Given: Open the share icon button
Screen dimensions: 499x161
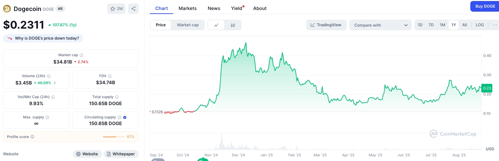Looking at the screenshot, I should [x=133, y=9].
